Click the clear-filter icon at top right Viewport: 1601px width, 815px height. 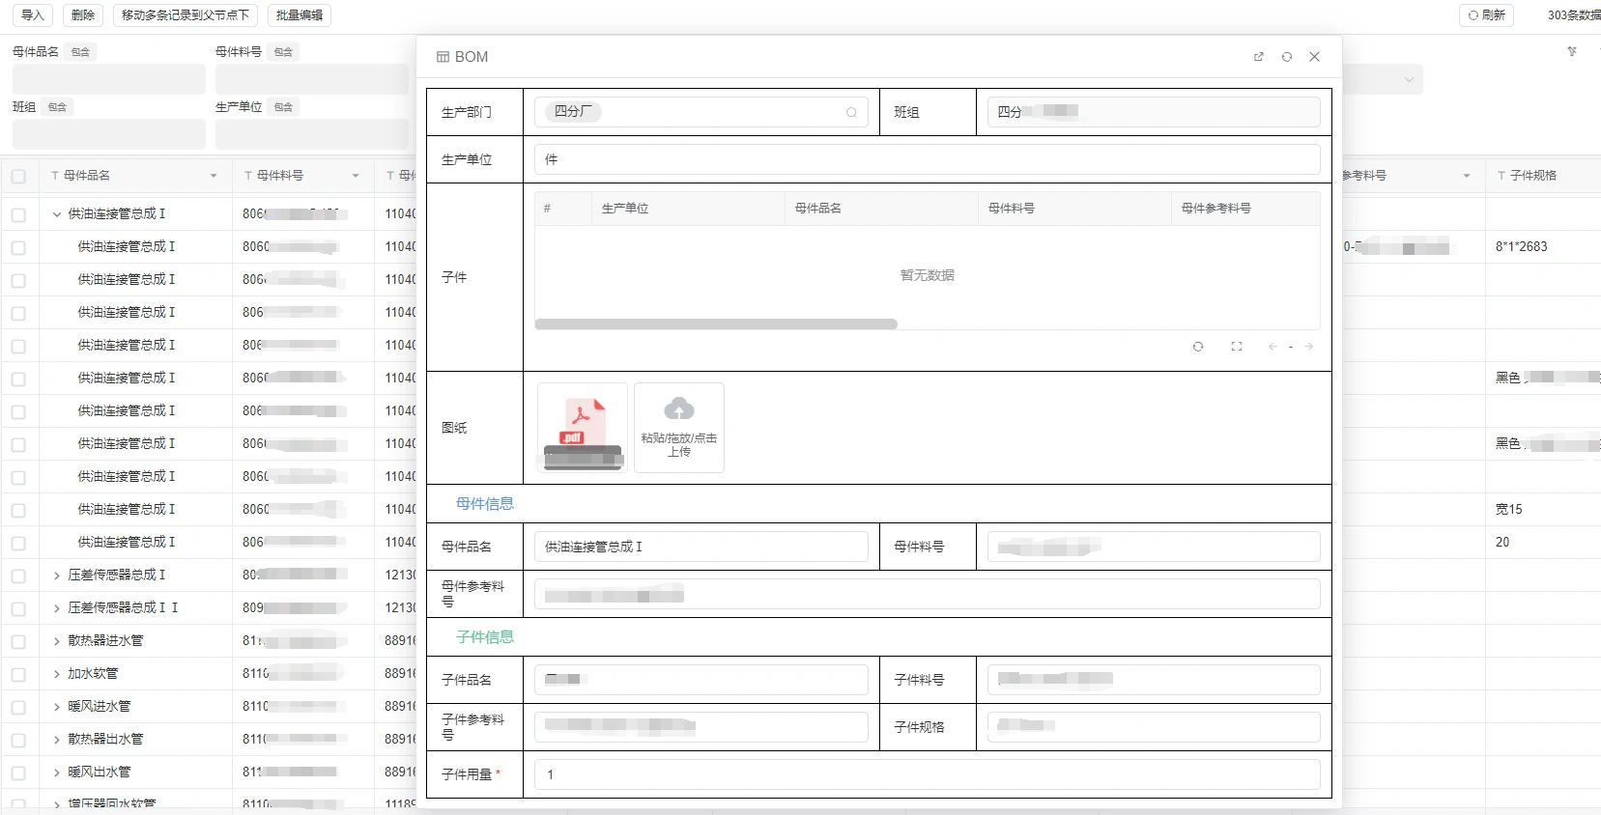(x=1572, y=51)
